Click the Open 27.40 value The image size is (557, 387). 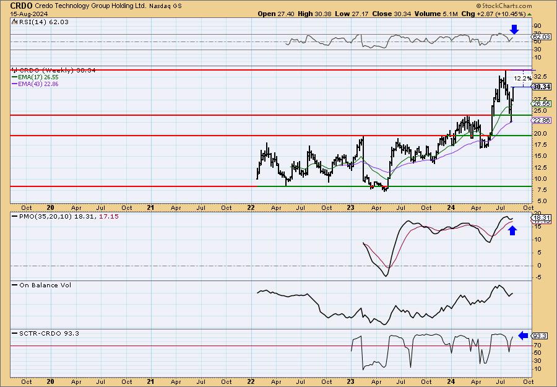tap(275, 14)
